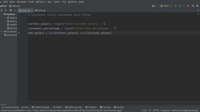Open the Window menu

72,2
